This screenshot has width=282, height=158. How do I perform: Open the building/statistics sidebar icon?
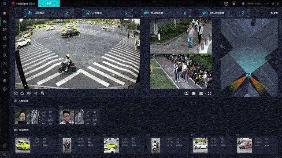click(x=5, y=38)
